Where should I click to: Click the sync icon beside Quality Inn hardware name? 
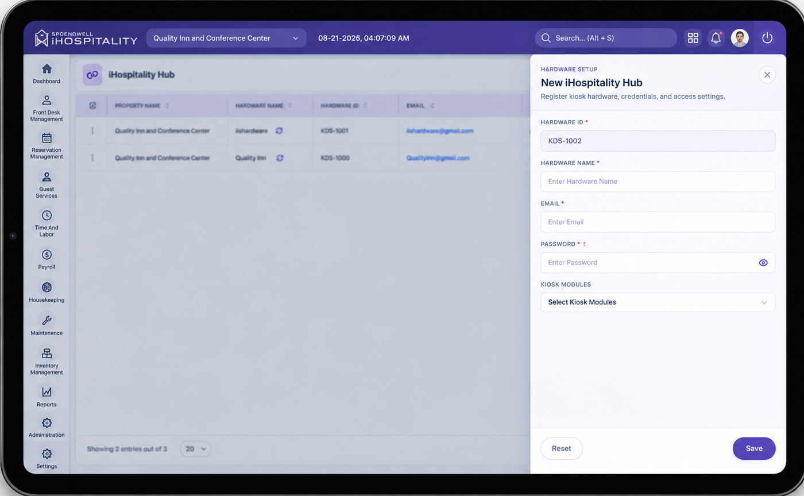(x=280, y=157)
